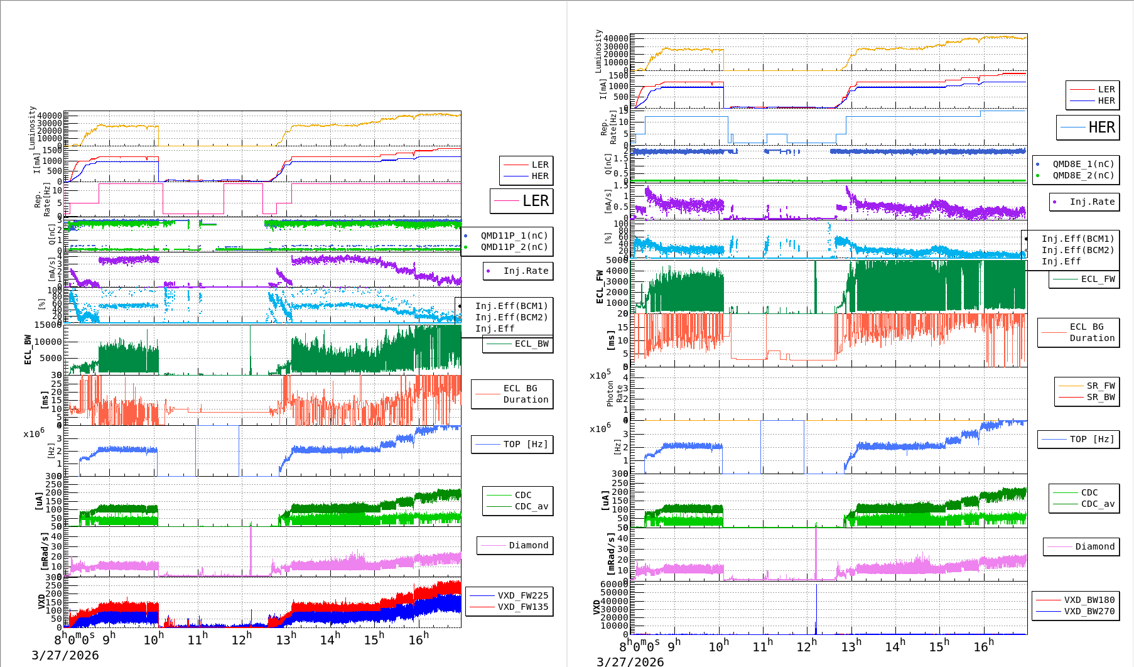Click the ECL_FW y-axis title
The height and width of the screenshot is (667, 1134).
(x=600, y=287)
